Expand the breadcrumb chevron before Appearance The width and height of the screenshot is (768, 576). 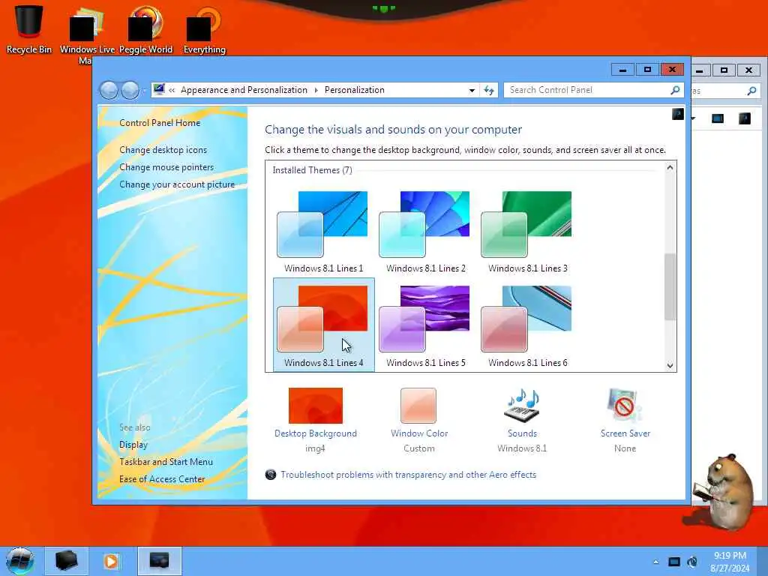172,90
